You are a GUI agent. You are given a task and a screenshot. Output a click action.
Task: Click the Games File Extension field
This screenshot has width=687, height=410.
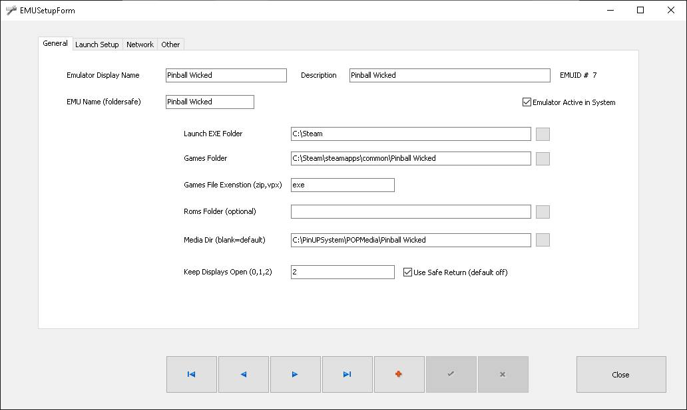(x=343, y=185)
